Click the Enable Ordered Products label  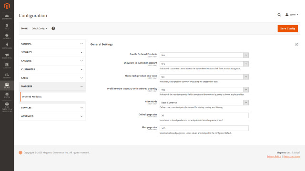[x=143, y=54]
